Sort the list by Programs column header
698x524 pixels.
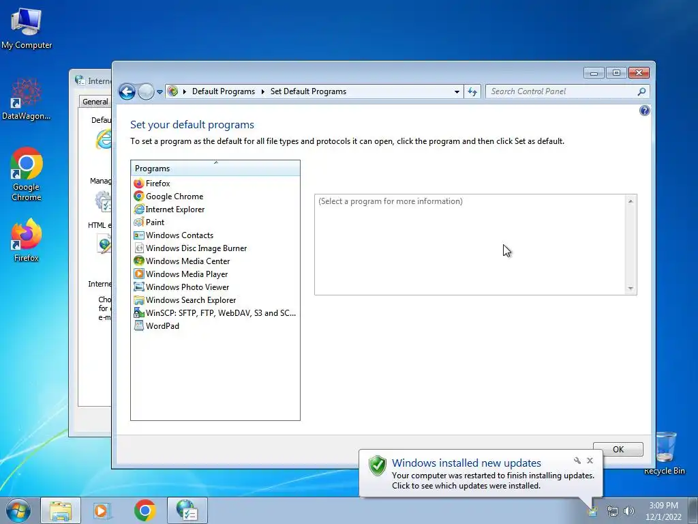[215, 168]
